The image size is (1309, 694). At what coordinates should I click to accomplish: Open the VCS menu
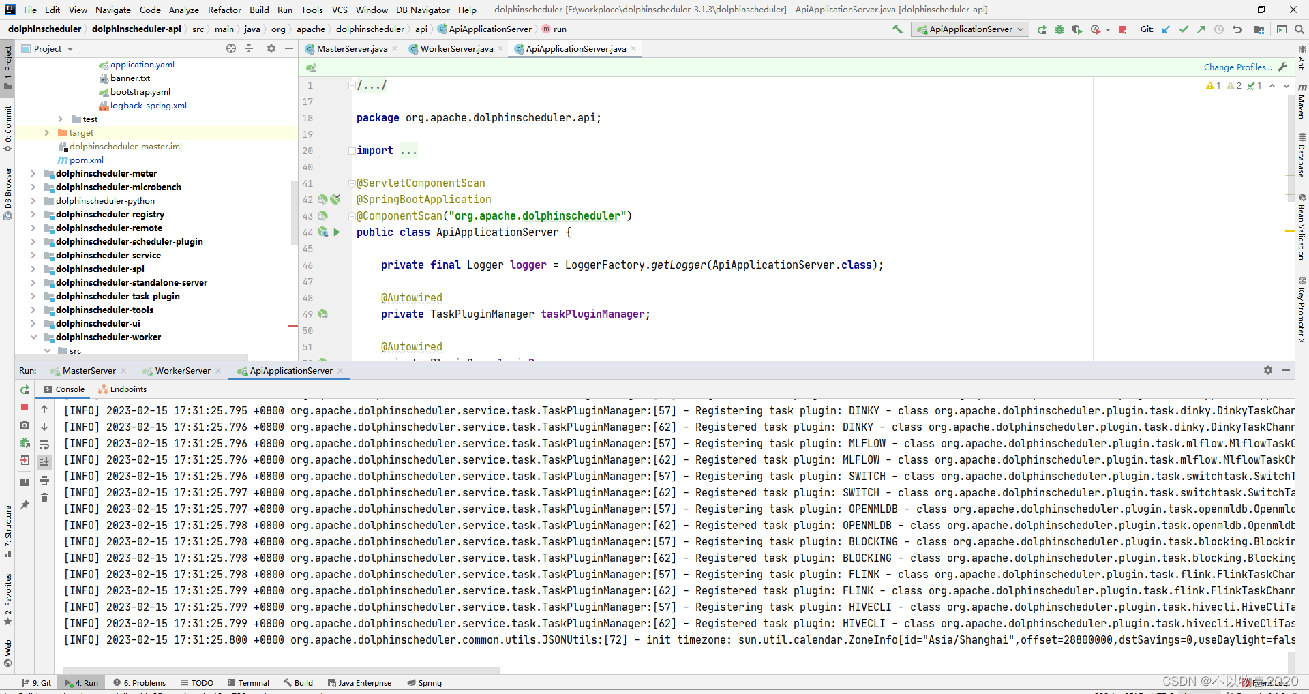pos(340,10)
